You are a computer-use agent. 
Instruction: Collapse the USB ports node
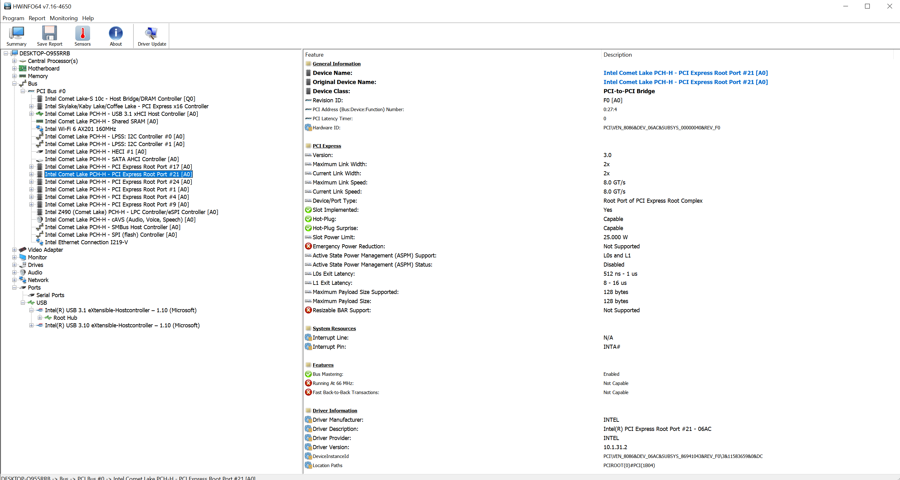23,303
